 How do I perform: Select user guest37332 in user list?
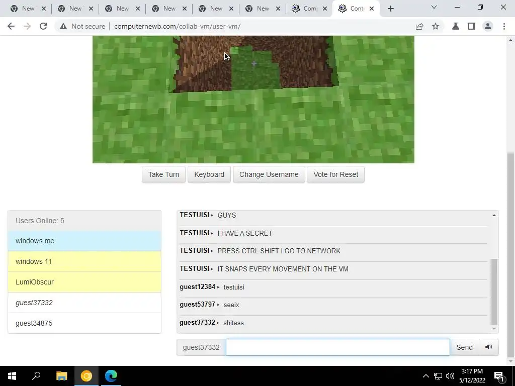point(84,303)
